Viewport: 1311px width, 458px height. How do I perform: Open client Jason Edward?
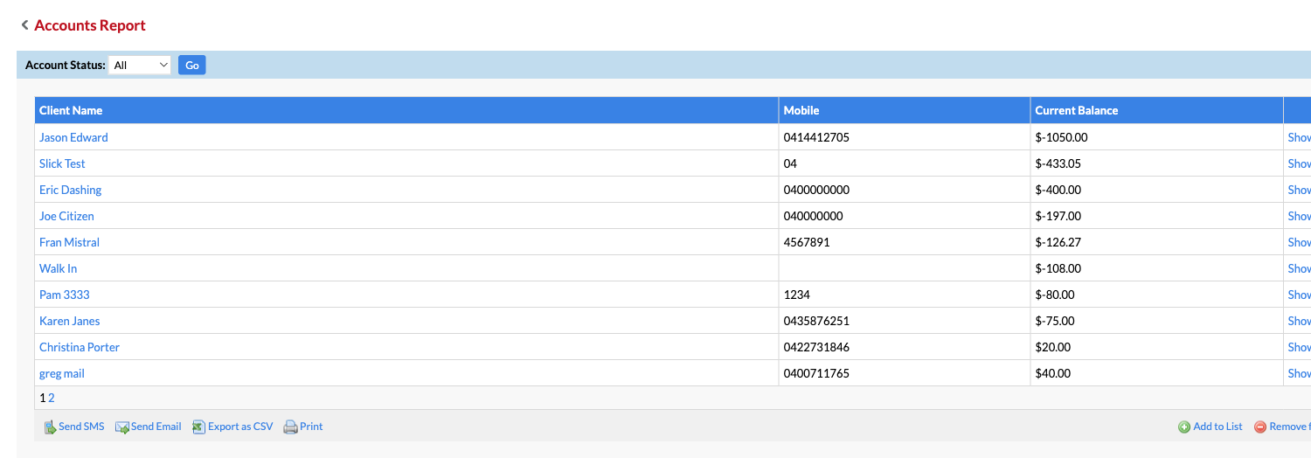[x=73, y=137]
